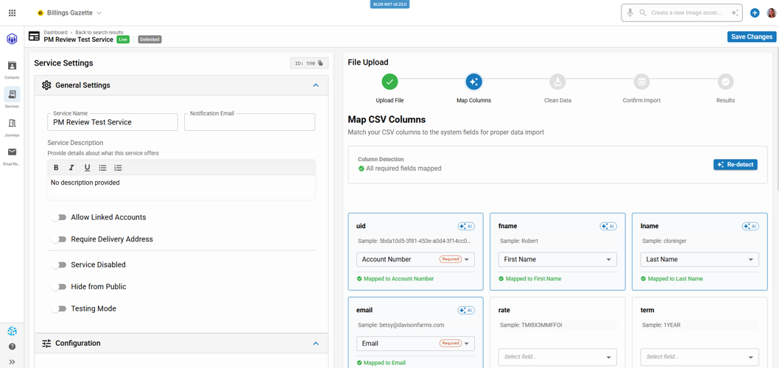
Task: Click the AI badge on uid card
Action: tap(466, 226)
